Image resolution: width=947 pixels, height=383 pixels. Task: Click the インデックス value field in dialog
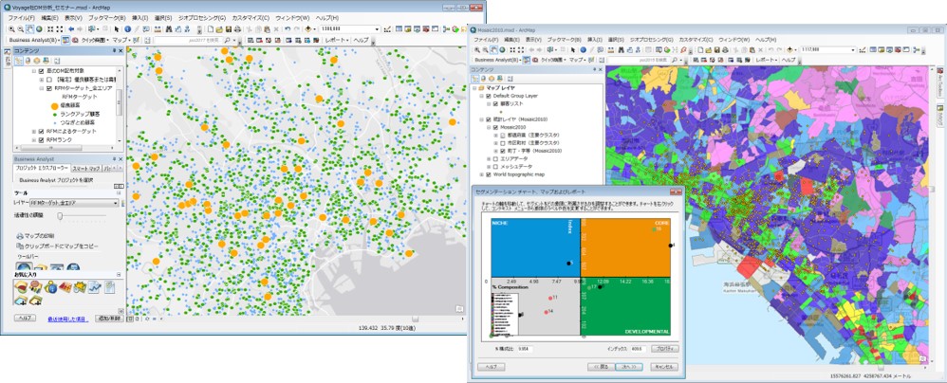(x=639, y=349)
